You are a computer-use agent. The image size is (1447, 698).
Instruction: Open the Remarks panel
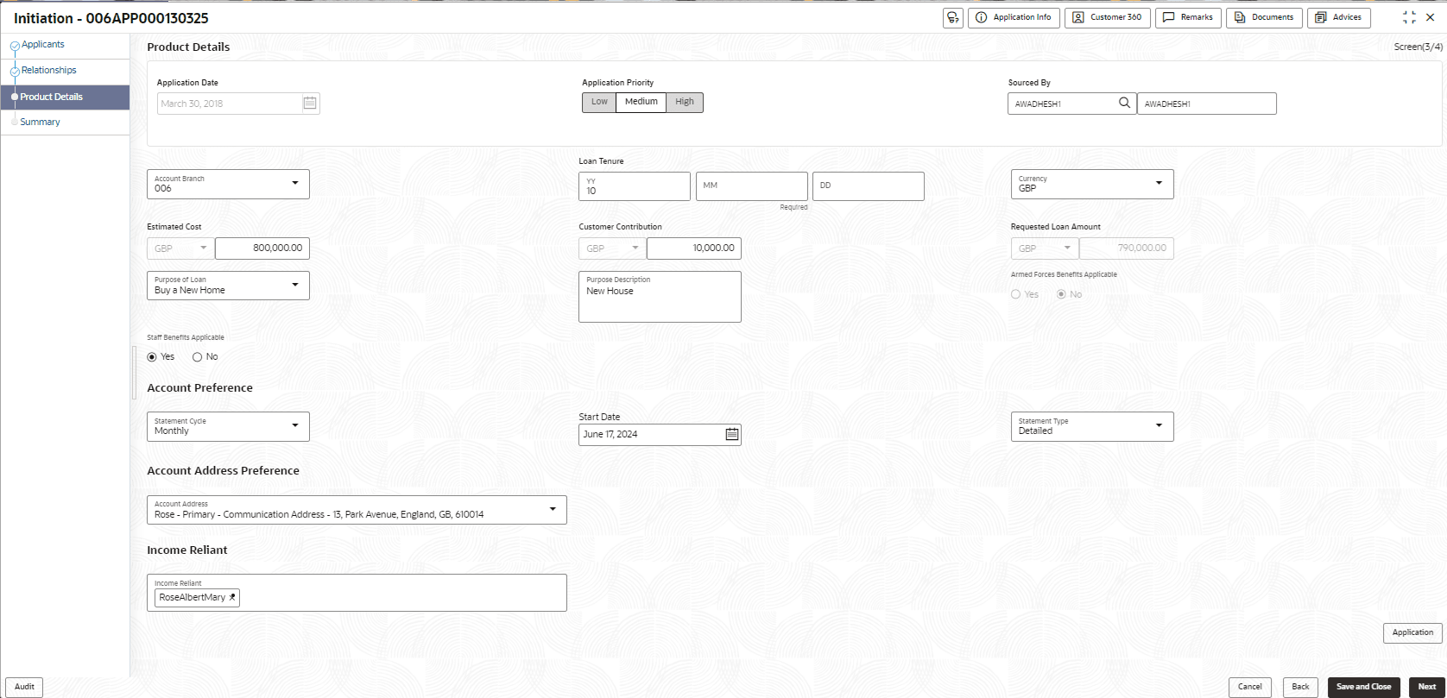1188,18
